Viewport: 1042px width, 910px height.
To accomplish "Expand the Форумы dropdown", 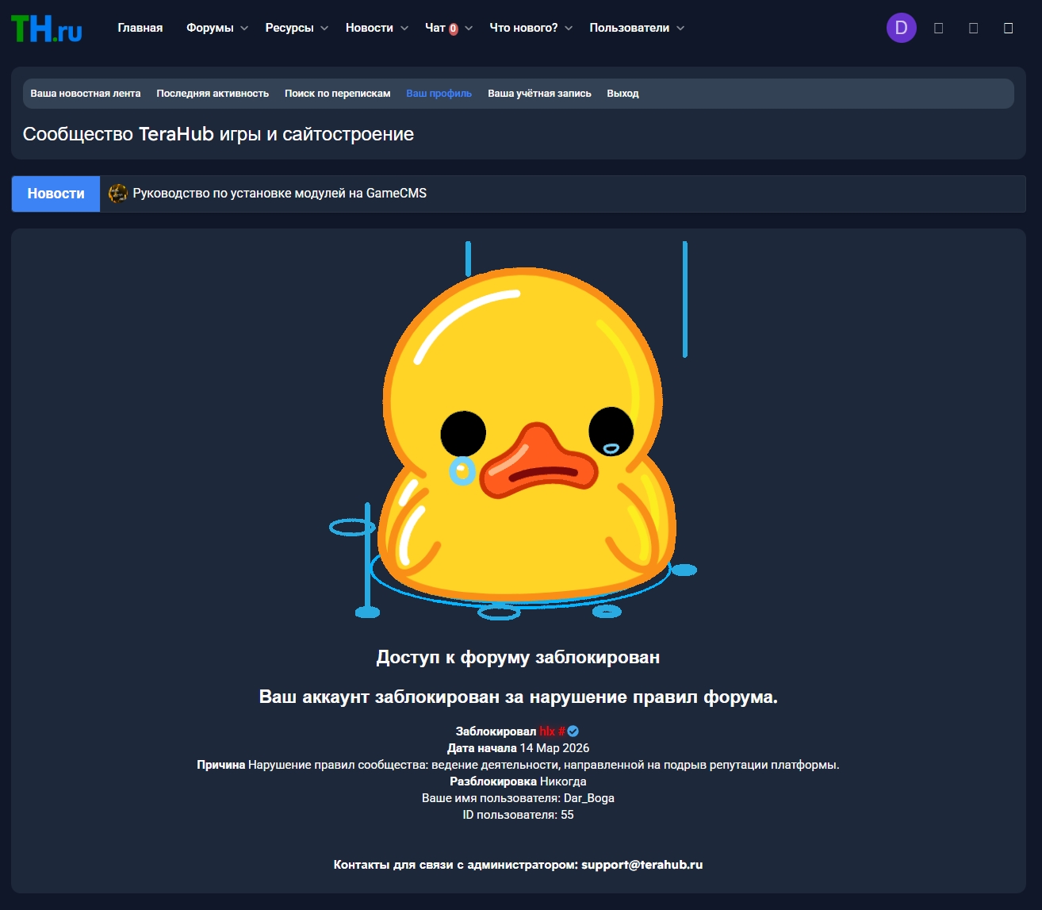I will pyautogui.click(x=210, y=27).
